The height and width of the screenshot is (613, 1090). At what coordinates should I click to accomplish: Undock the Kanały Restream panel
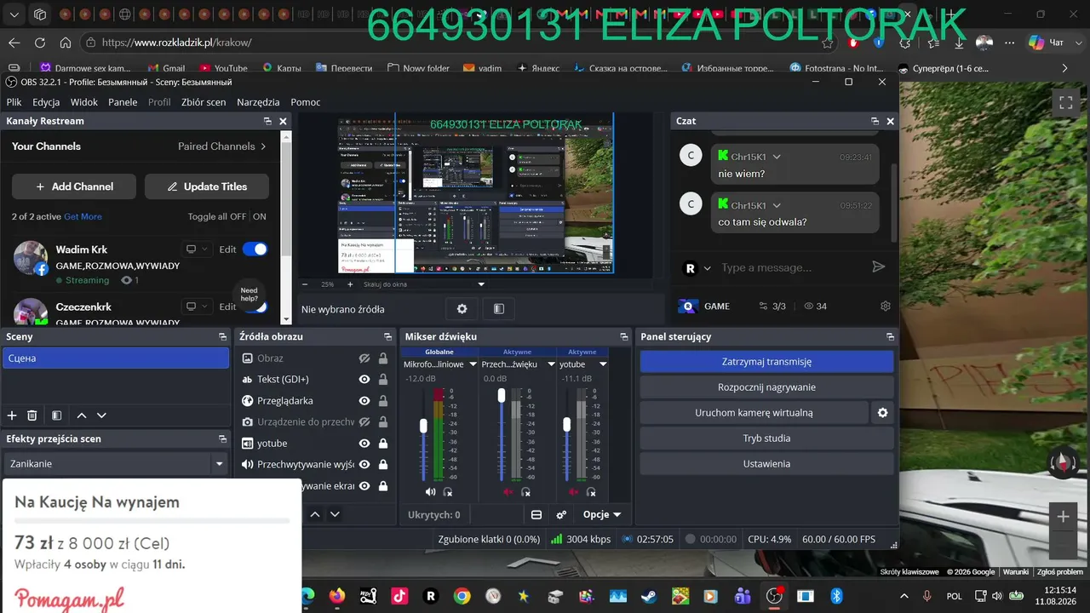(x=267, y=122)
